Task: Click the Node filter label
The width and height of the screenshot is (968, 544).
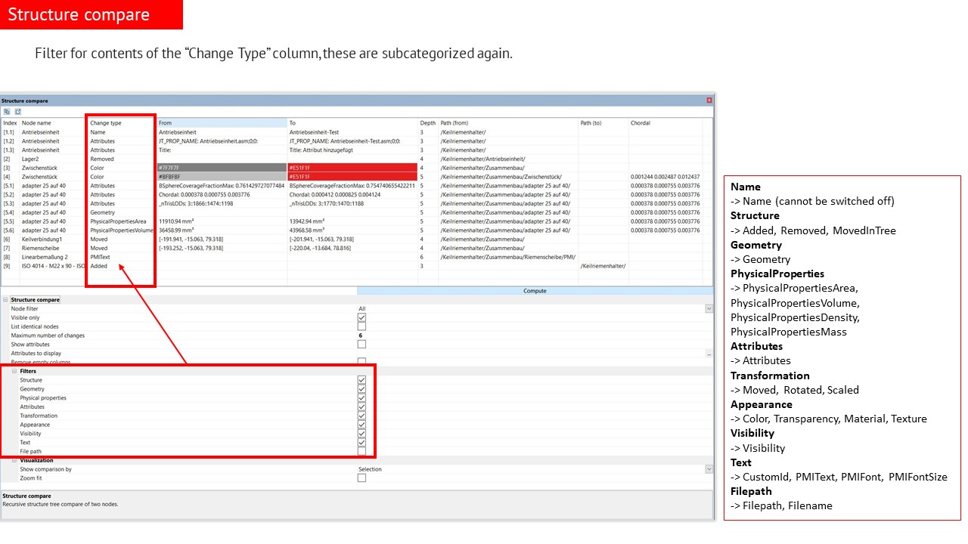Action: pos(24,309)
